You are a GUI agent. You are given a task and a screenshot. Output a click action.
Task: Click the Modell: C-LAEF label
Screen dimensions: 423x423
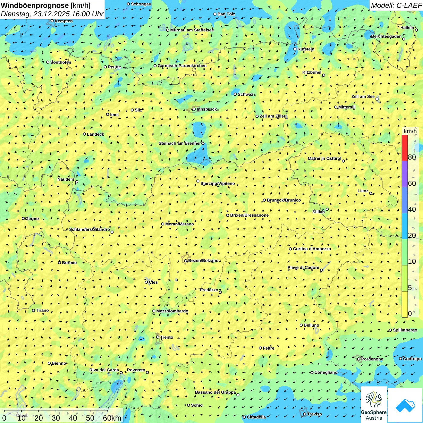[396, 5]
